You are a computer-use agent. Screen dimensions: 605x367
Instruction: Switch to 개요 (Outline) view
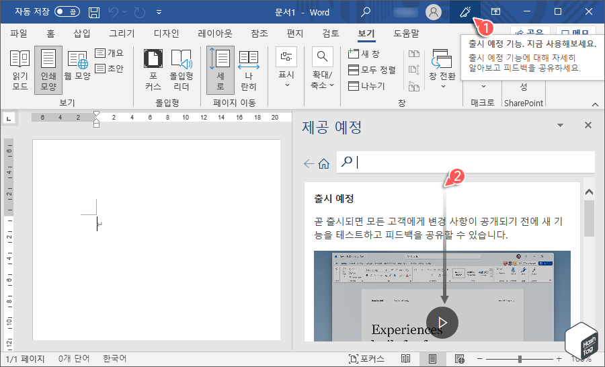(110, 53)
